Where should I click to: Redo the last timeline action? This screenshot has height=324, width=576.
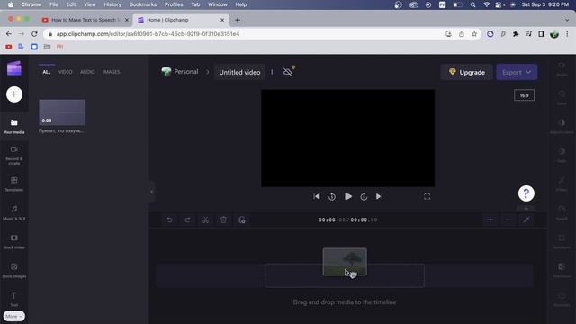pos(187,220)
